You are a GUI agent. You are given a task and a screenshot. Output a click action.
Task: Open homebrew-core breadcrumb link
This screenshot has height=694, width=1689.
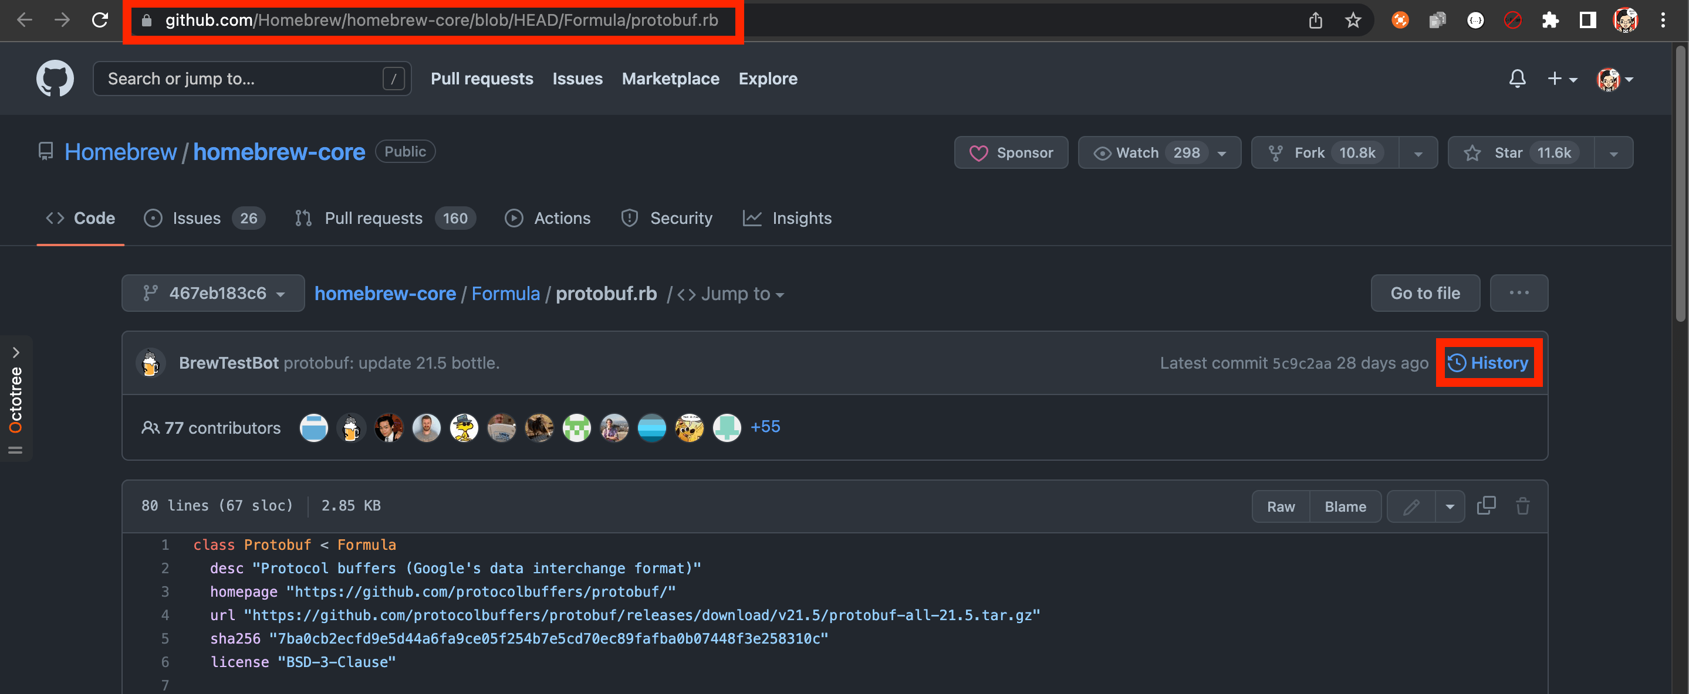[385, 294]
